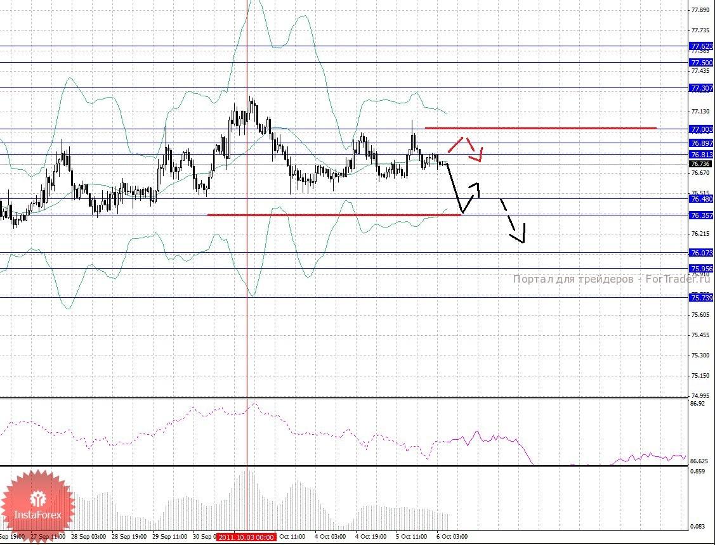The width and height of the screenshot is (715, 545).
Task: Click the red 2011.10.03 00:00 date marker
Action: [x=247, y=537]
